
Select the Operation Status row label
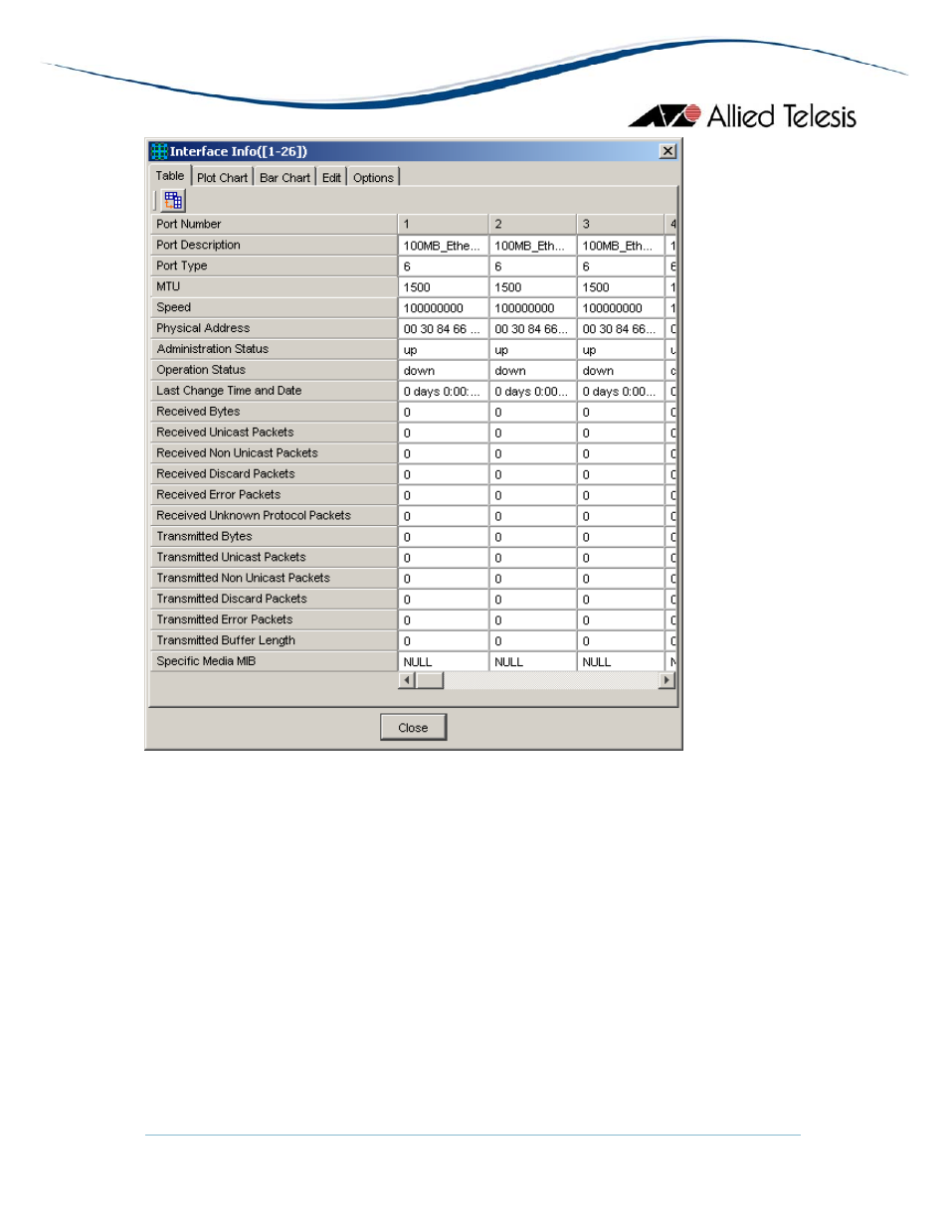[x=274, y=370]
